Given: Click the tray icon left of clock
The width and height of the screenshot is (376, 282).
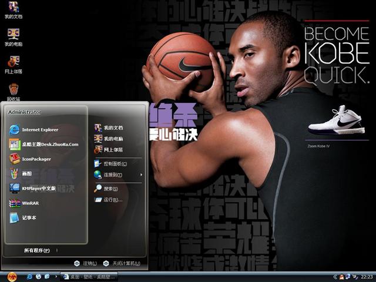Looking at the screenshot, I should 355,277.
